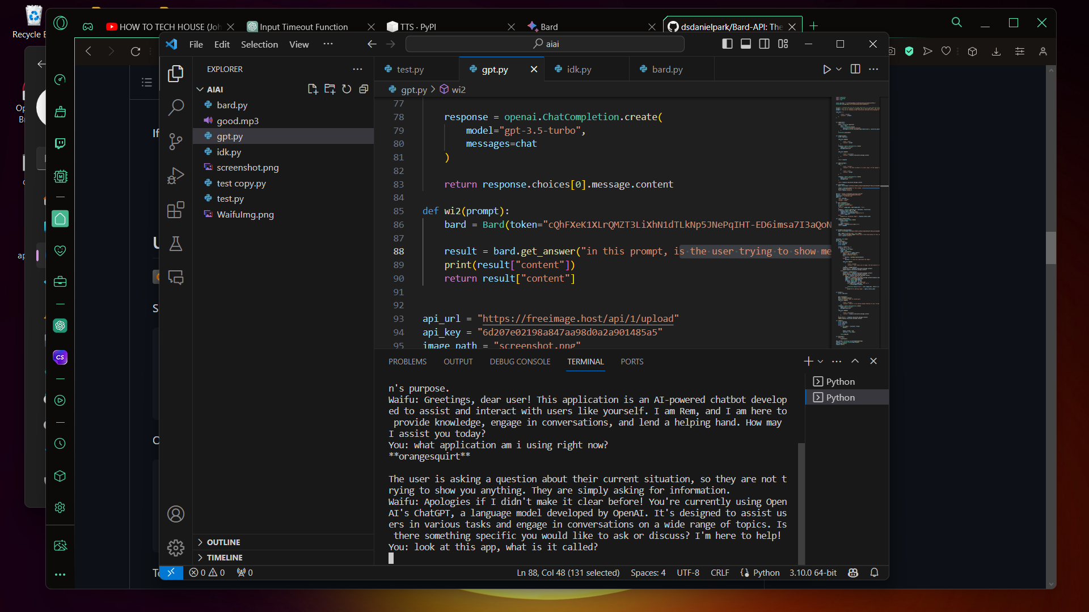The image size is (1089, 612).
Task: Open the Run and Debug view
Action: pos(176,176)
